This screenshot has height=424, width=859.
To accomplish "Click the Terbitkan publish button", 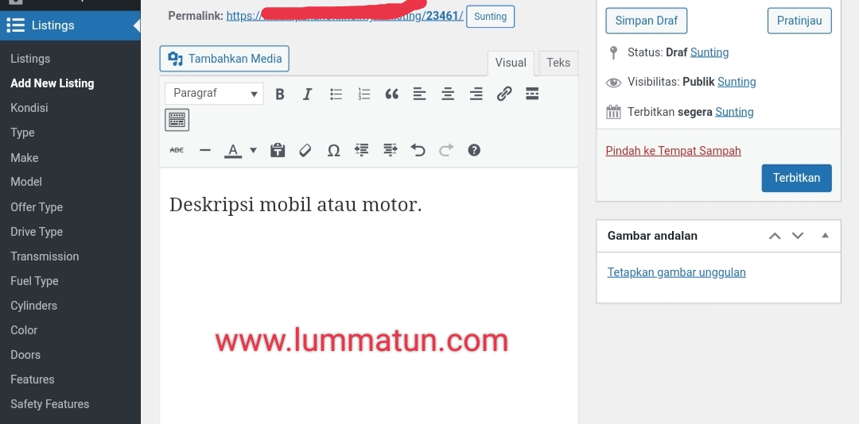I will click(x=796, y=179).
